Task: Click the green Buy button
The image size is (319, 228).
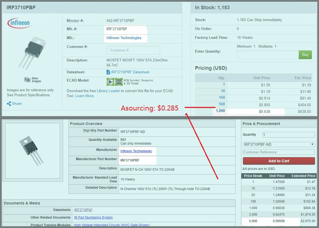Action: [305, 55]
